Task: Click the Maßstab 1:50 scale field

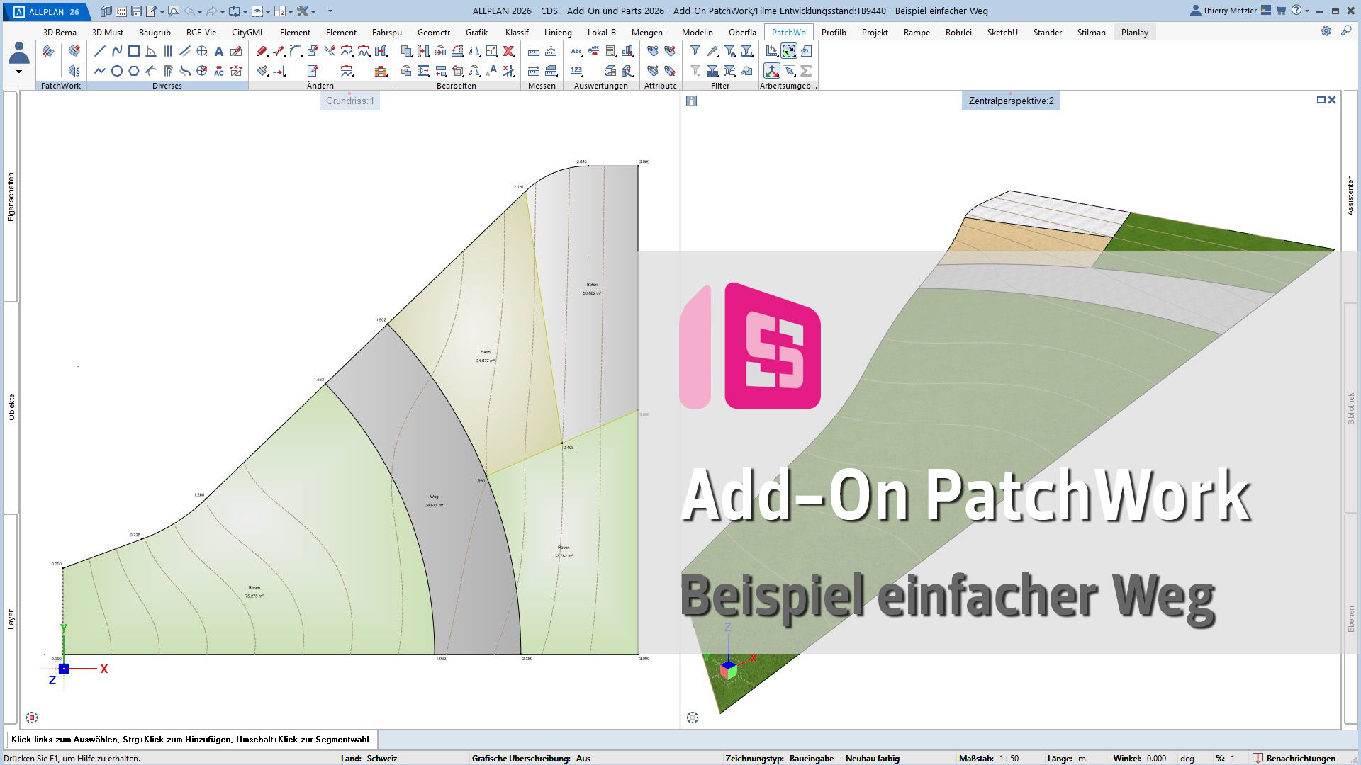Action: (1009, 758)
